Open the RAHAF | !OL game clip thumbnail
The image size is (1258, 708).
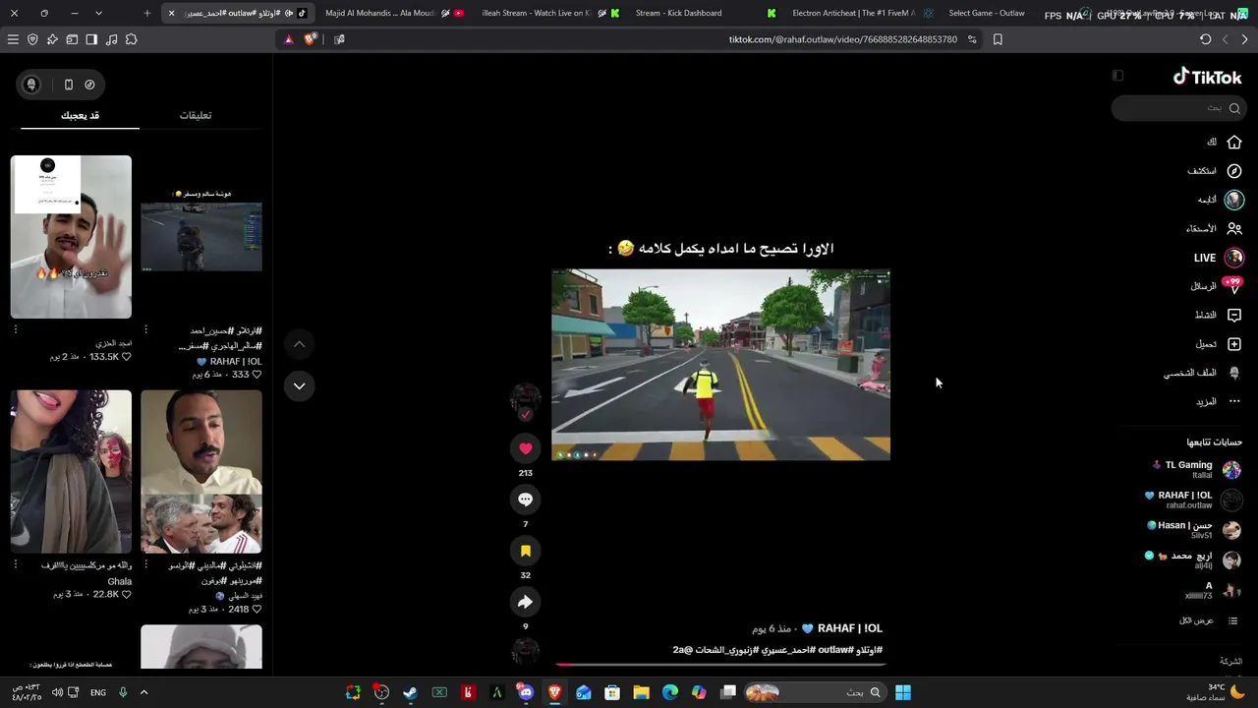click(x=201, y=237)
